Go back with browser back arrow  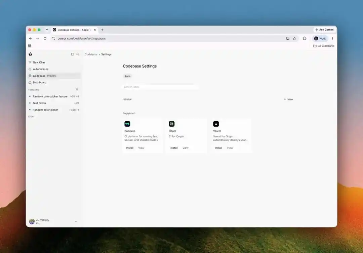(30, 38)
